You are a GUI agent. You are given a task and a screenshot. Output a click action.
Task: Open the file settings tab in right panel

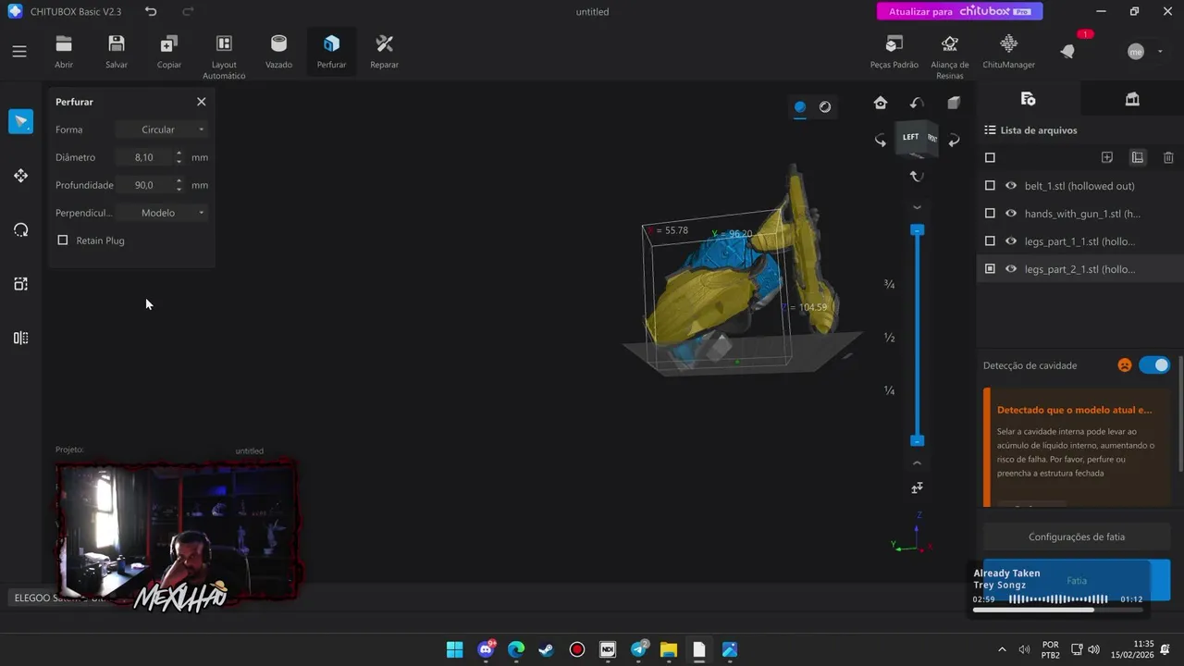coord(1028,99)
